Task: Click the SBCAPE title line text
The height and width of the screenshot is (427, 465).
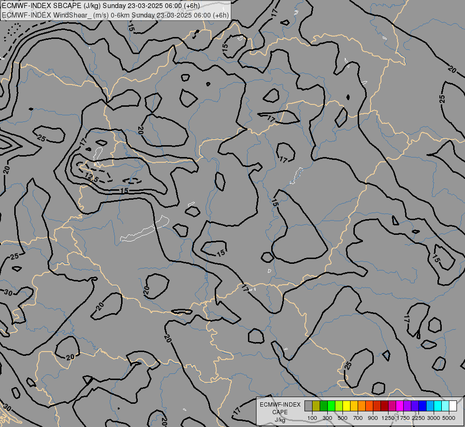Action: pyautogui.click(x=101, y=6)
